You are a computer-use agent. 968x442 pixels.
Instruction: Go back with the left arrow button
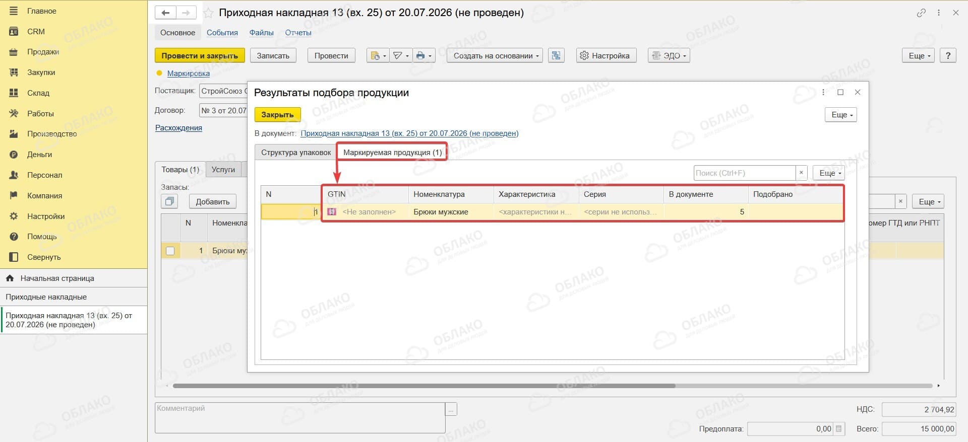(165, 13)
